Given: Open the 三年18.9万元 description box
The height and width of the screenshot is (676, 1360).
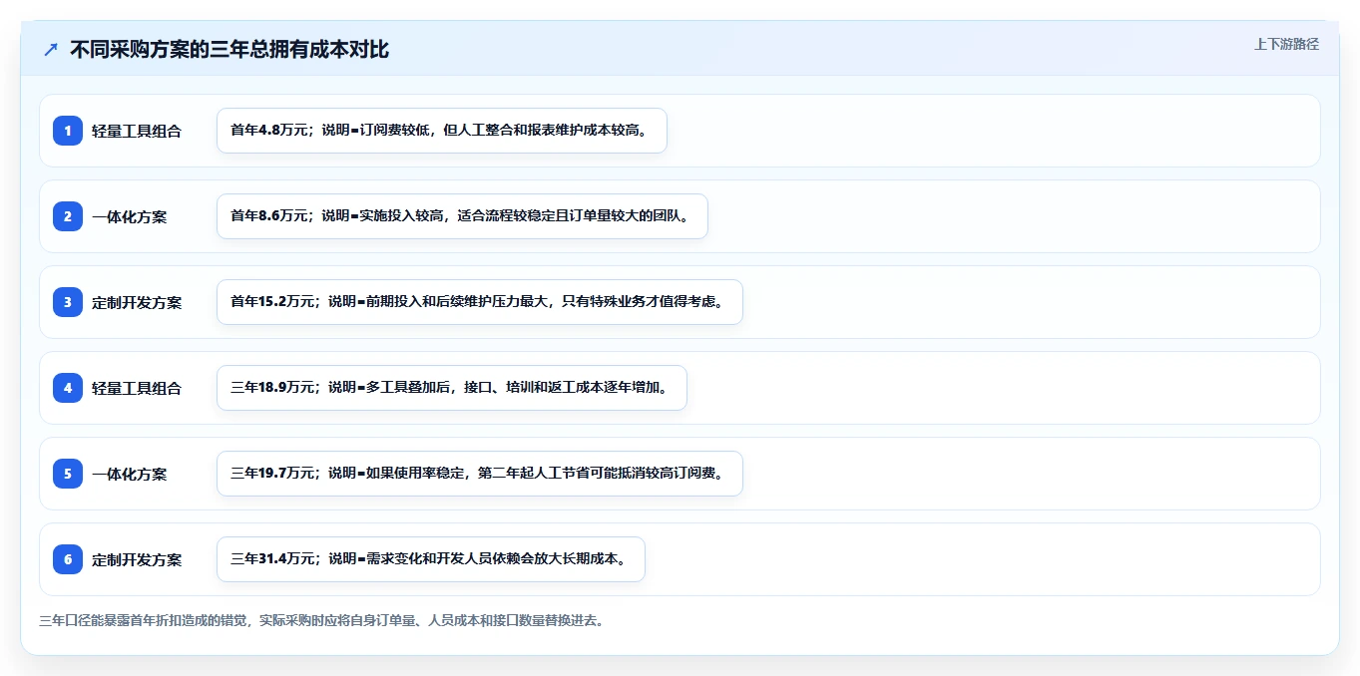Looking at the screenshot, I should tap(452, 388).
